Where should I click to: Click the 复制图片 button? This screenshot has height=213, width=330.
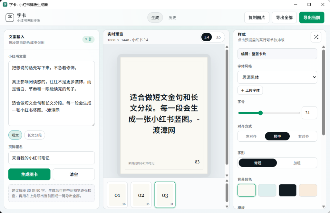point(257,17)
